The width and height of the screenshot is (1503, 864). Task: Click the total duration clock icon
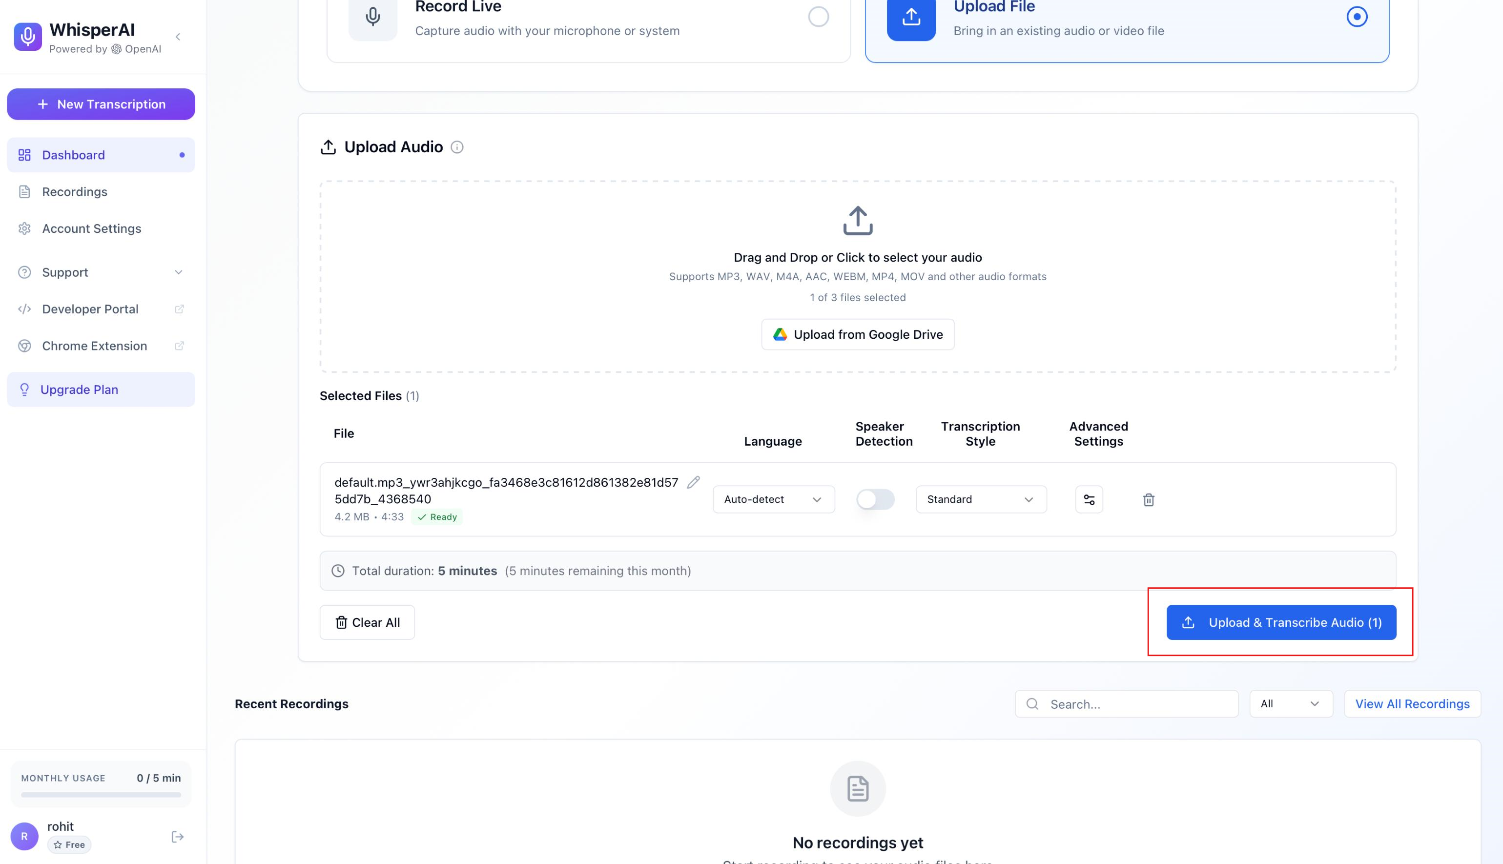tap(338, 571)
